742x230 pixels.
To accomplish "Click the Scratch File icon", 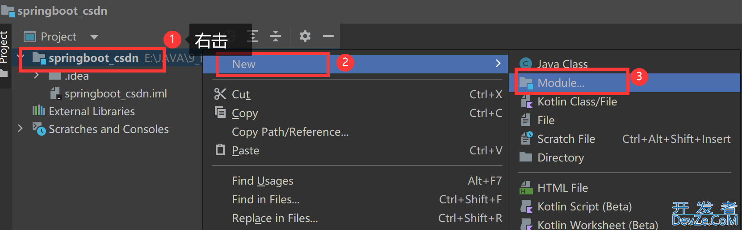I will coord(526,139).
